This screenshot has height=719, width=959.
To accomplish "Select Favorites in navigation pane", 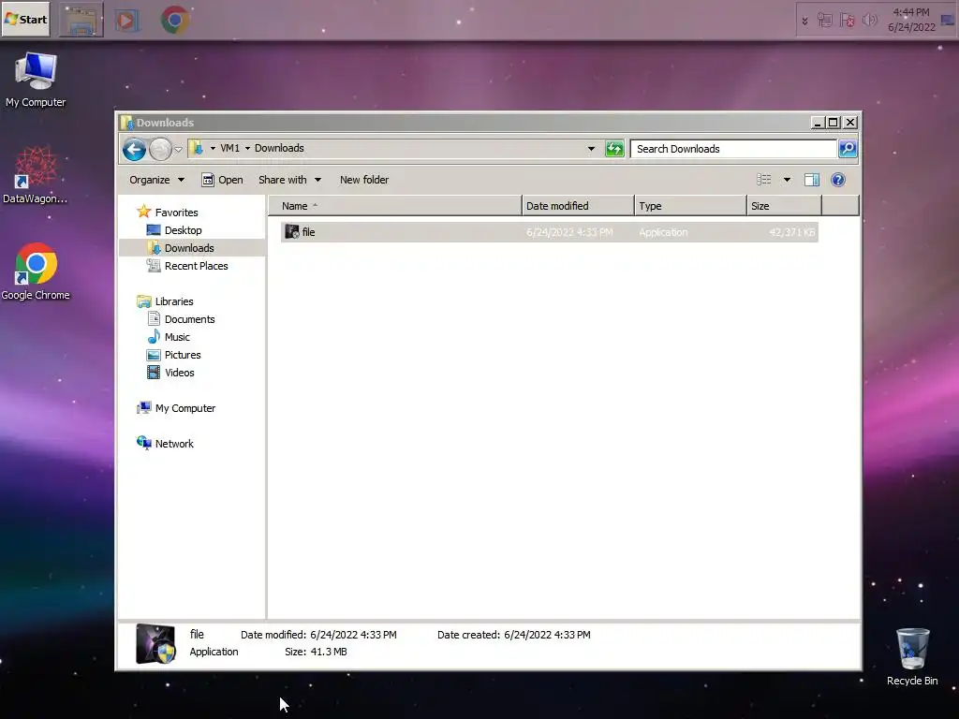I will pyautogui.click(x=176, y=213).
